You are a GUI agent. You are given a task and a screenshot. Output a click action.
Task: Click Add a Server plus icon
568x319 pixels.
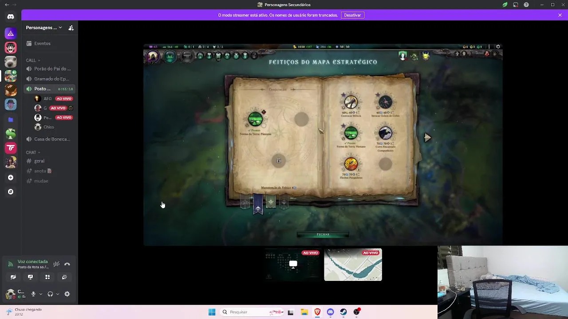click(x=11, y=178)
